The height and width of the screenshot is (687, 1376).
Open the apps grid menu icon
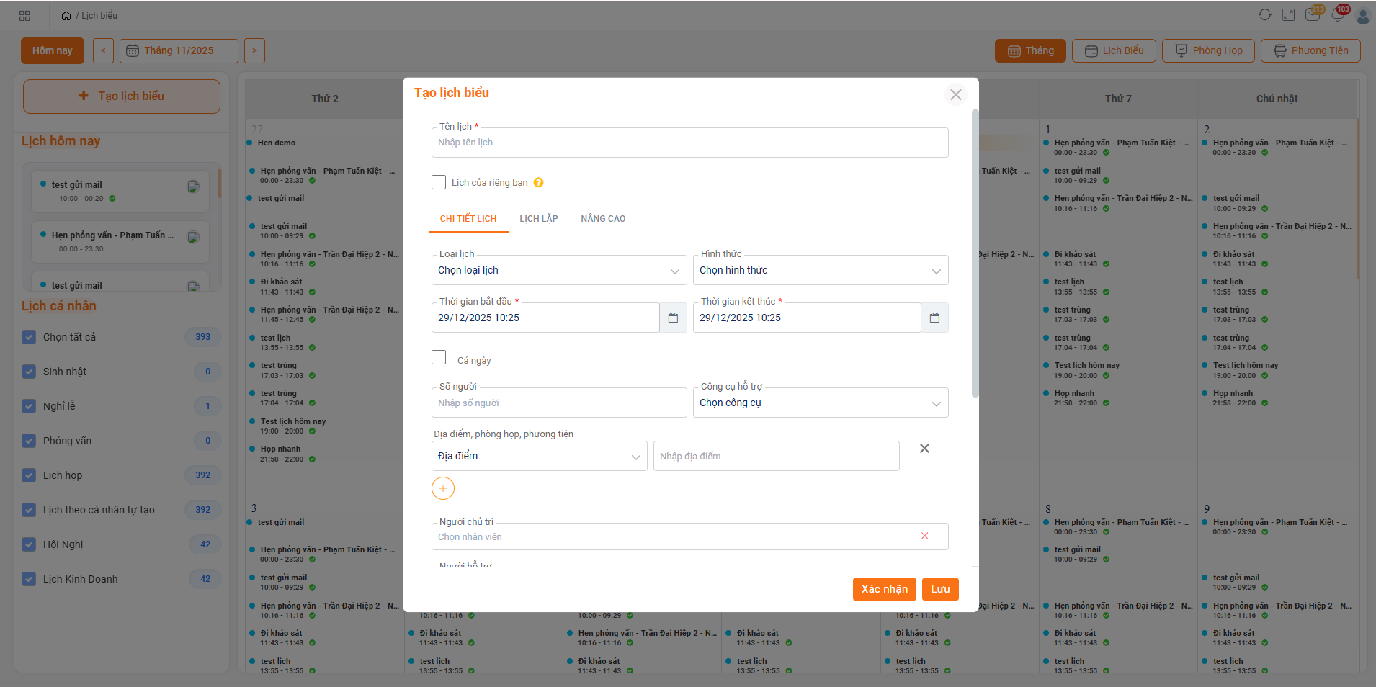(24, 16)
